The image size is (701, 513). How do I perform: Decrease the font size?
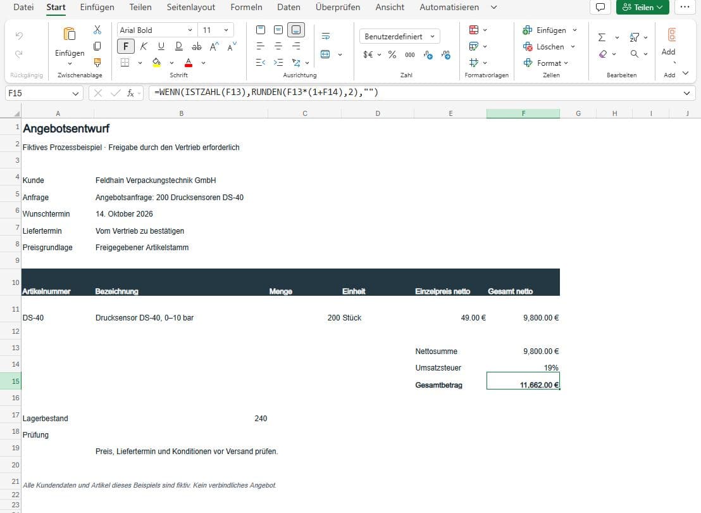232,46
